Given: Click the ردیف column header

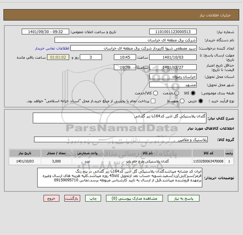Looking at the screenshot, I should click(x=229, y=153).
